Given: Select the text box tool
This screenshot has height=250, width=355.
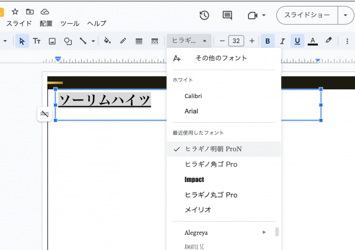Looking at the screenshot, I should coord(37,41).
